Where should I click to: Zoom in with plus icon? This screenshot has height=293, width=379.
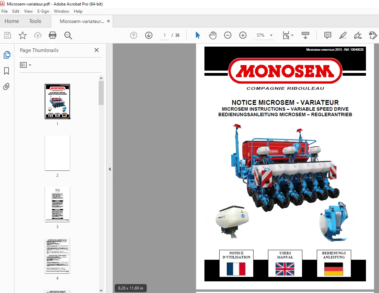point(243,35)
